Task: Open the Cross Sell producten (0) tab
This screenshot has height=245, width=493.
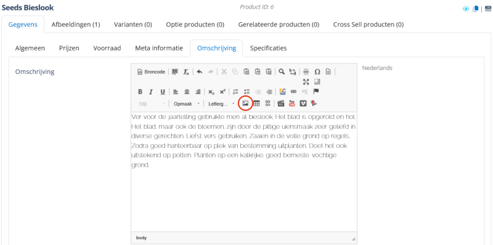Action: pos(369,25)
